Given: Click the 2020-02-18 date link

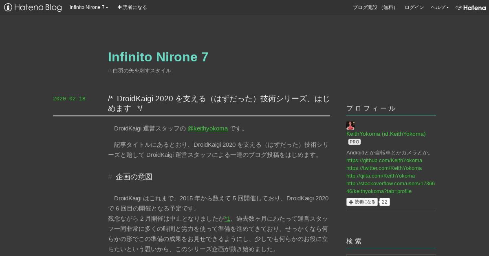Looking at the screenshot, I should point(69,99).
